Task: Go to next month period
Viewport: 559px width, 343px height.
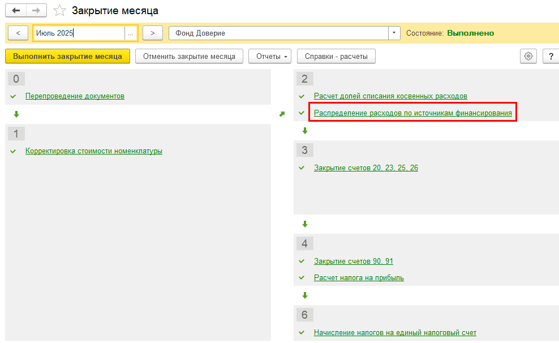Action: [x=153, y=33]
